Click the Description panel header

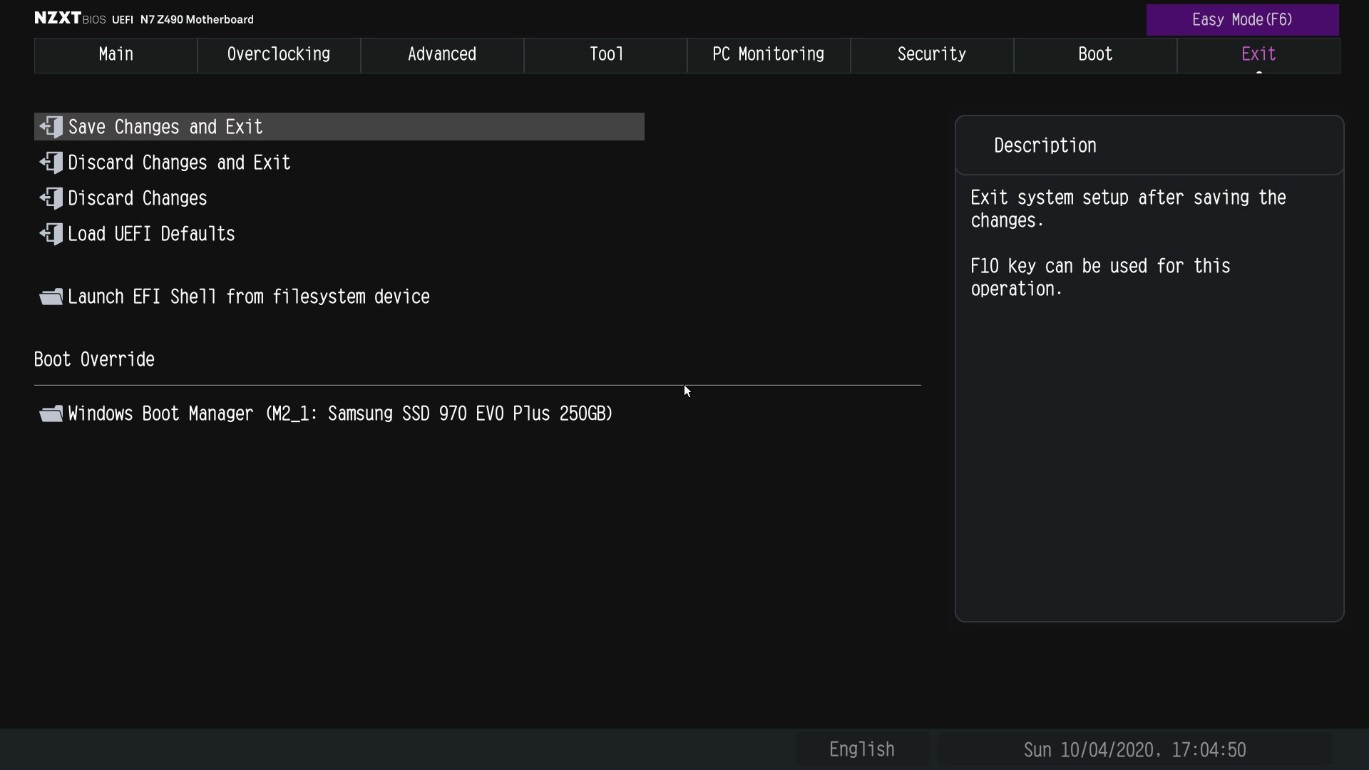coord(1149,145)
